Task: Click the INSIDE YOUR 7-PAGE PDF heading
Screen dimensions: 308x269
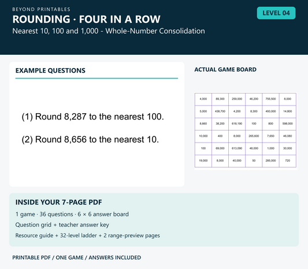Action: pyautogui.click(x=58, y=202)
